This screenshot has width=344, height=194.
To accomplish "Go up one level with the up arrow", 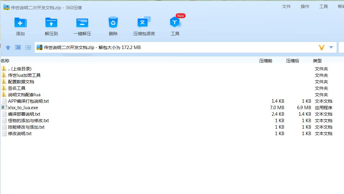I will 8,47.
